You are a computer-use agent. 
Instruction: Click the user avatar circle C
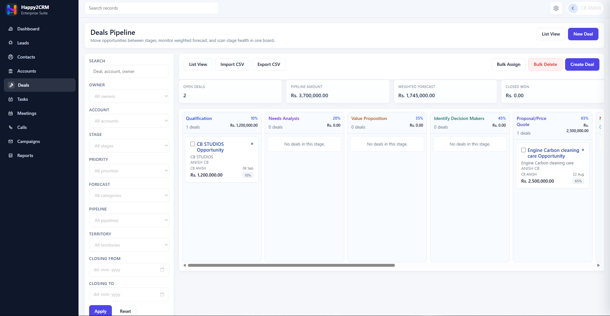coord(573,8)
